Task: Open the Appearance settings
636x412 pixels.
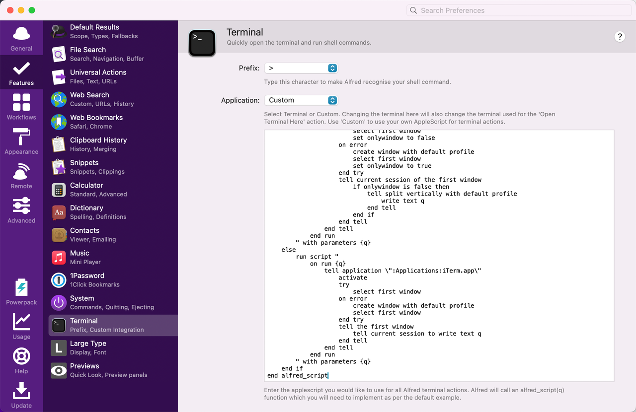Action: pyautogui.click(x=21, y=141)
